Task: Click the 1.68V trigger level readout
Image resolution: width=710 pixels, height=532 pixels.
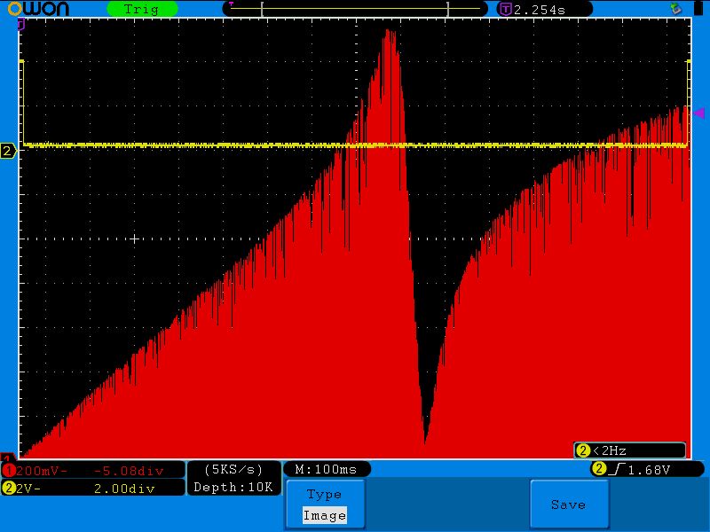Action: tap(649, 470)
